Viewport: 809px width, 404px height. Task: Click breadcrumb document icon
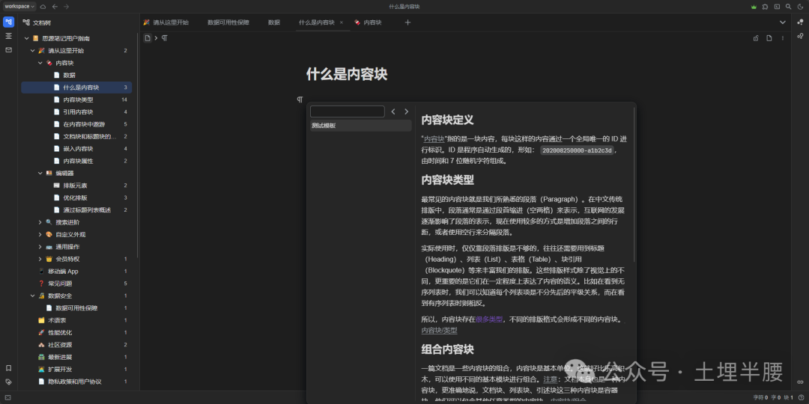(x=148, y=38)
